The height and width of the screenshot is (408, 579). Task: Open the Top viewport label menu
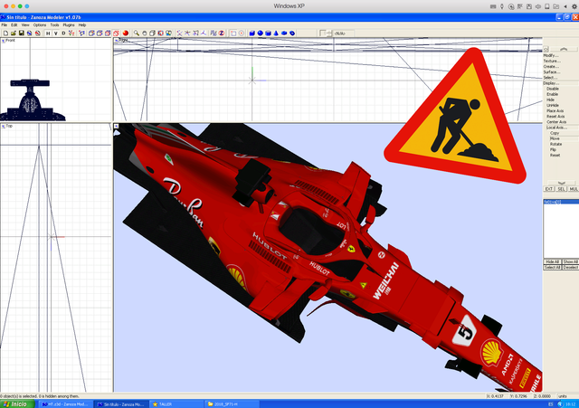tap(7, 126)
